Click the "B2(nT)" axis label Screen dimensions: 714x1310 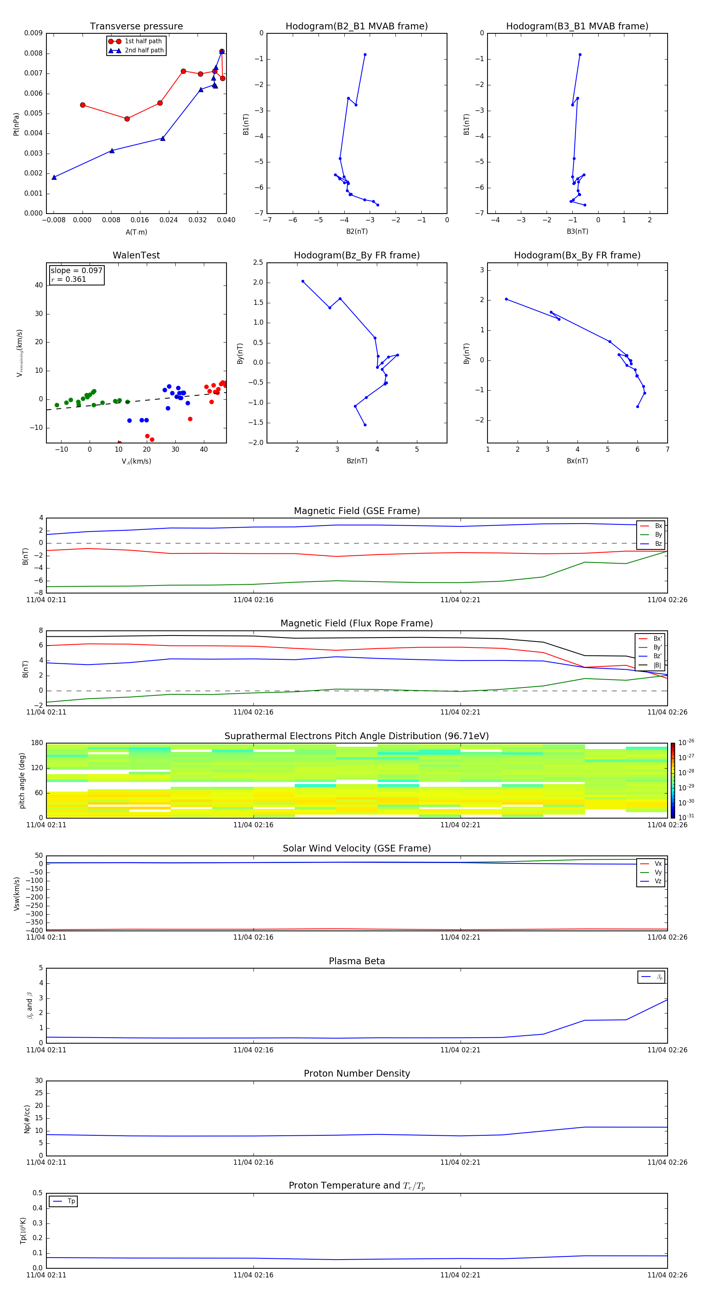click(x=357, y=231)
